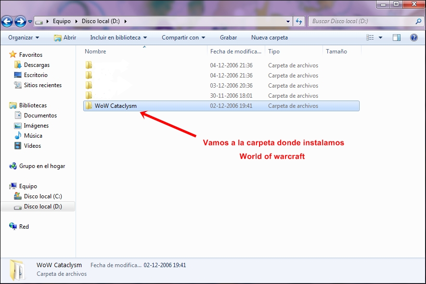This screenshot has width=426, height=284.
Task: Open help with the question mark icon
Action: click(x=414, y=38)
